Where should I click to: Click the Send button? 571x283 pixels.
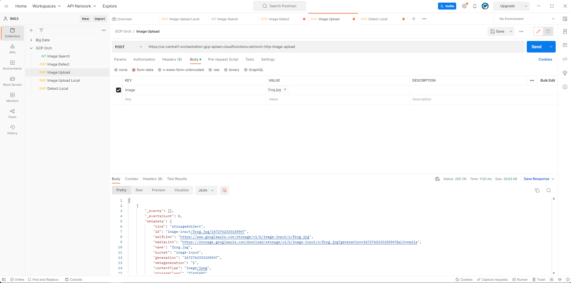tap(536, 46)
